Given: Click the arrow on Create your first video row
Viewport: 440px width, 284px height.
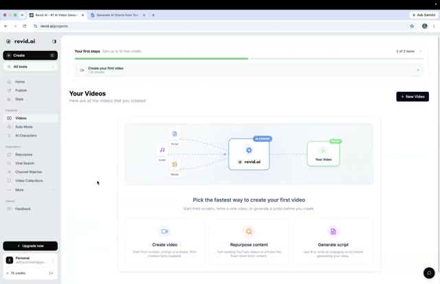Looking at the screenshot, I should click(x=417, y=70).
